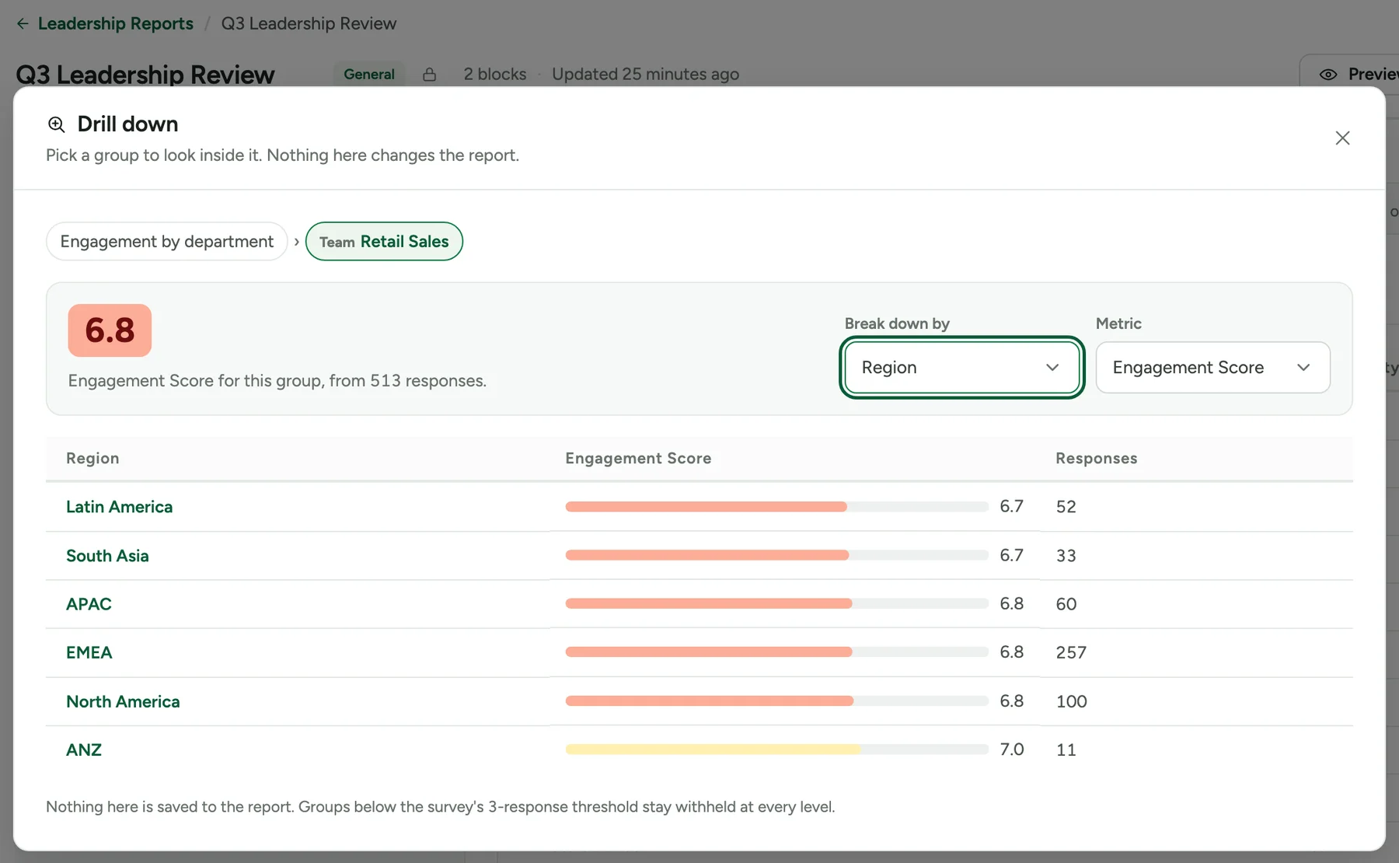Click the General tag
The image size is (1399, 863).
369,75
